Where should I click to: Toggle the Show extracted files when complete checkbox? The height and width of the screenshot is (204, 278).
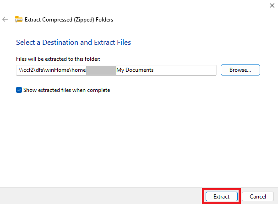[19, 90]
